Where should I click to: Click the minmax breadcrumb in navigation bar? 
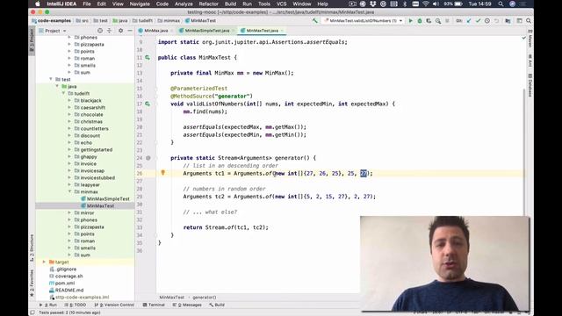pos(169,21)
